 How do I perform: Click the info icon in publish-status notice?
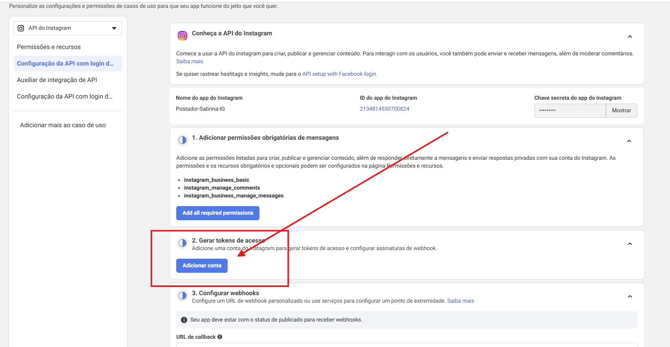[x=184, y=320]
